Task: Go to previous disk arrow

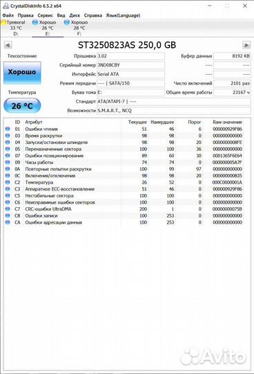Action: [8, 45]
